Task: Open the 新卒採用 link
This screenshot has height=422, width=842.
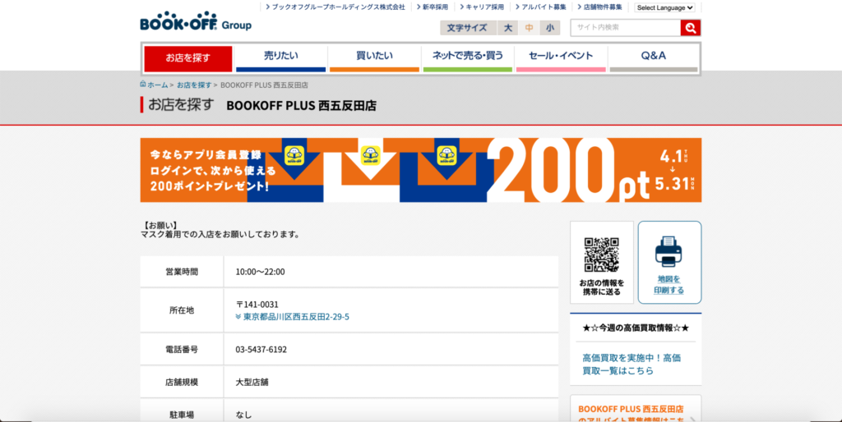Action: click(433, 7)
